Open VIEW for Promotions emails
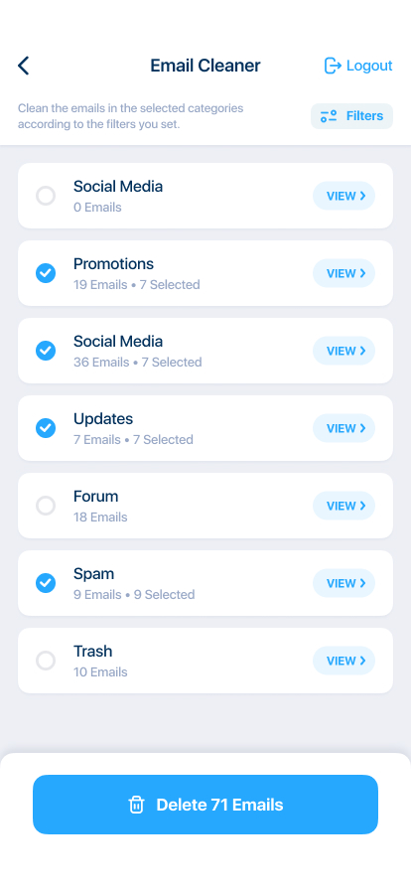The height and width of the screenshot is (890, 411). tap(344, 273)
